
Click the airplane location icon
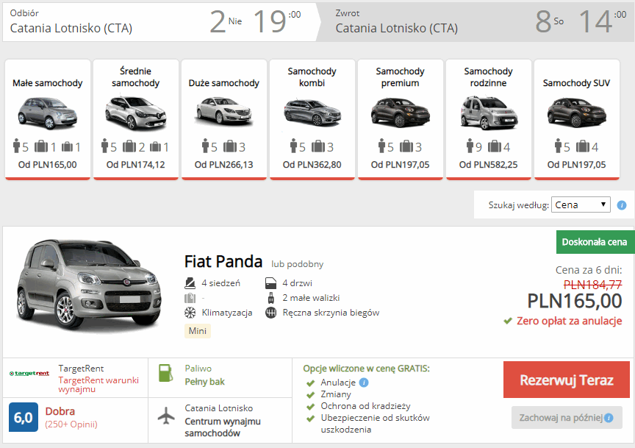[x=166, y=416]
